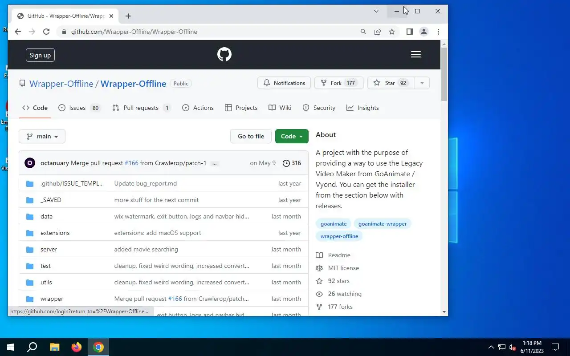This screenshot has height=356, width=570.
Task: Open the octanuary author link
Action: pyautogui.click(x=55, y=163)
